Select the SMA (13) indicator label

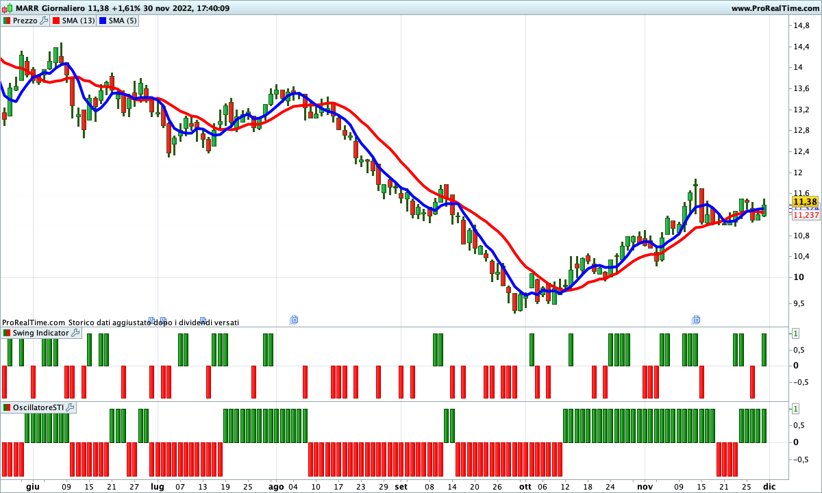click(x=79, y=21)
